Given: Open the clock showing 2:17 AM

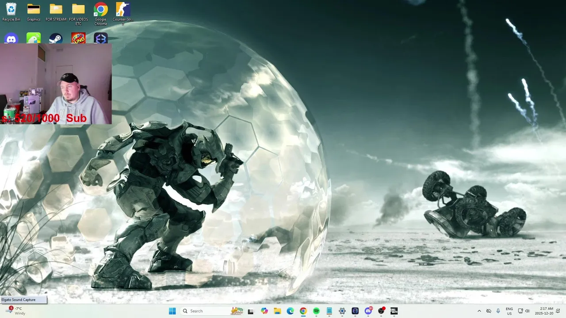Looking at the screenshot, I should 543,311.
